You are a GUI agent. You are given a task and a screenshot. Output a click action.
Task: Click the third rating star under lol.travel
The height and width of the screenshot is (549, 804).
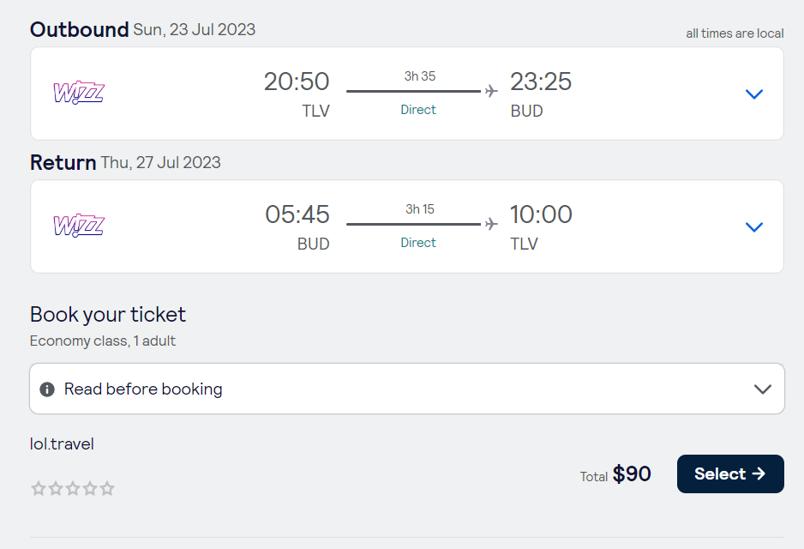pyautogui.click(x=73, y=489)
